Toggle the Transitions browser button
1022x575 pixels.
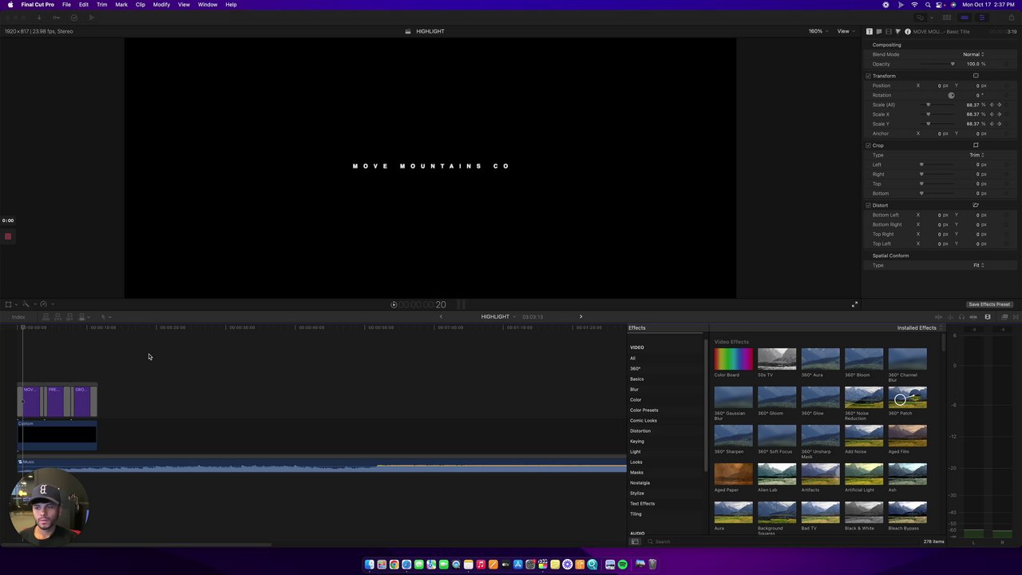(x=1016, y=317)
